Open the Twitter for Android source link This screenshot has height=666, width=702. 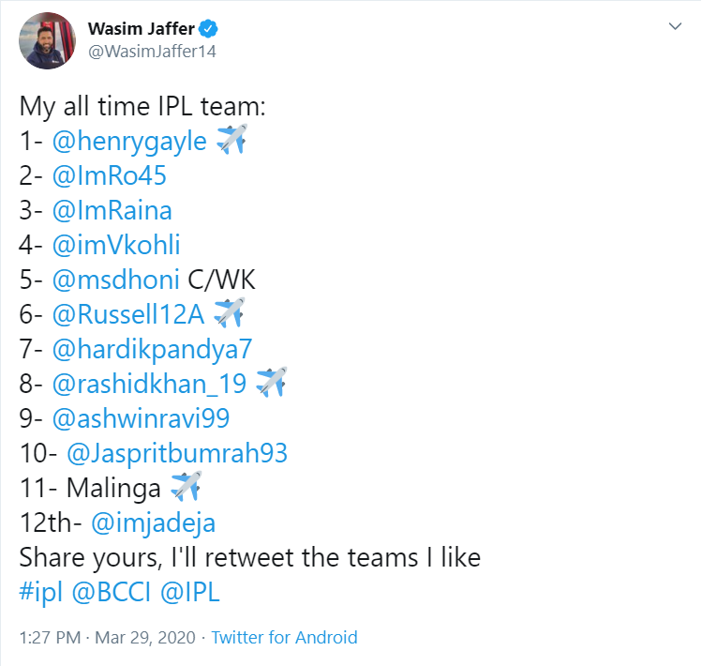pyautogui.click(x=284, y=638)
